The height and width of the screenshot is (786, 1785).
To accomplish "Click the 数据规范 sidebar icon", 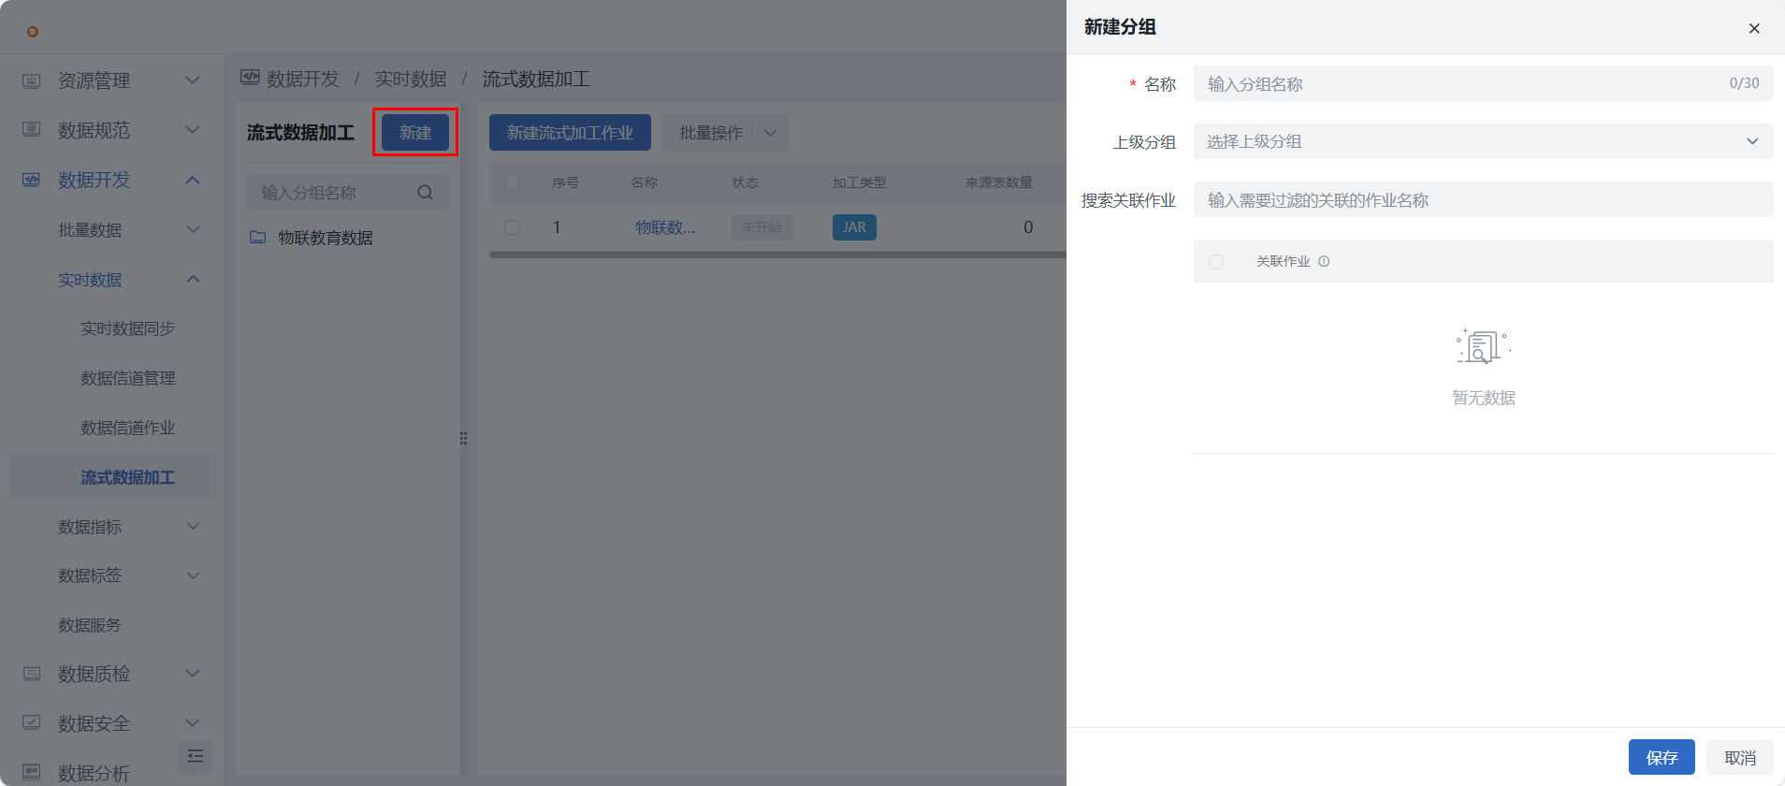I will 32,129.
